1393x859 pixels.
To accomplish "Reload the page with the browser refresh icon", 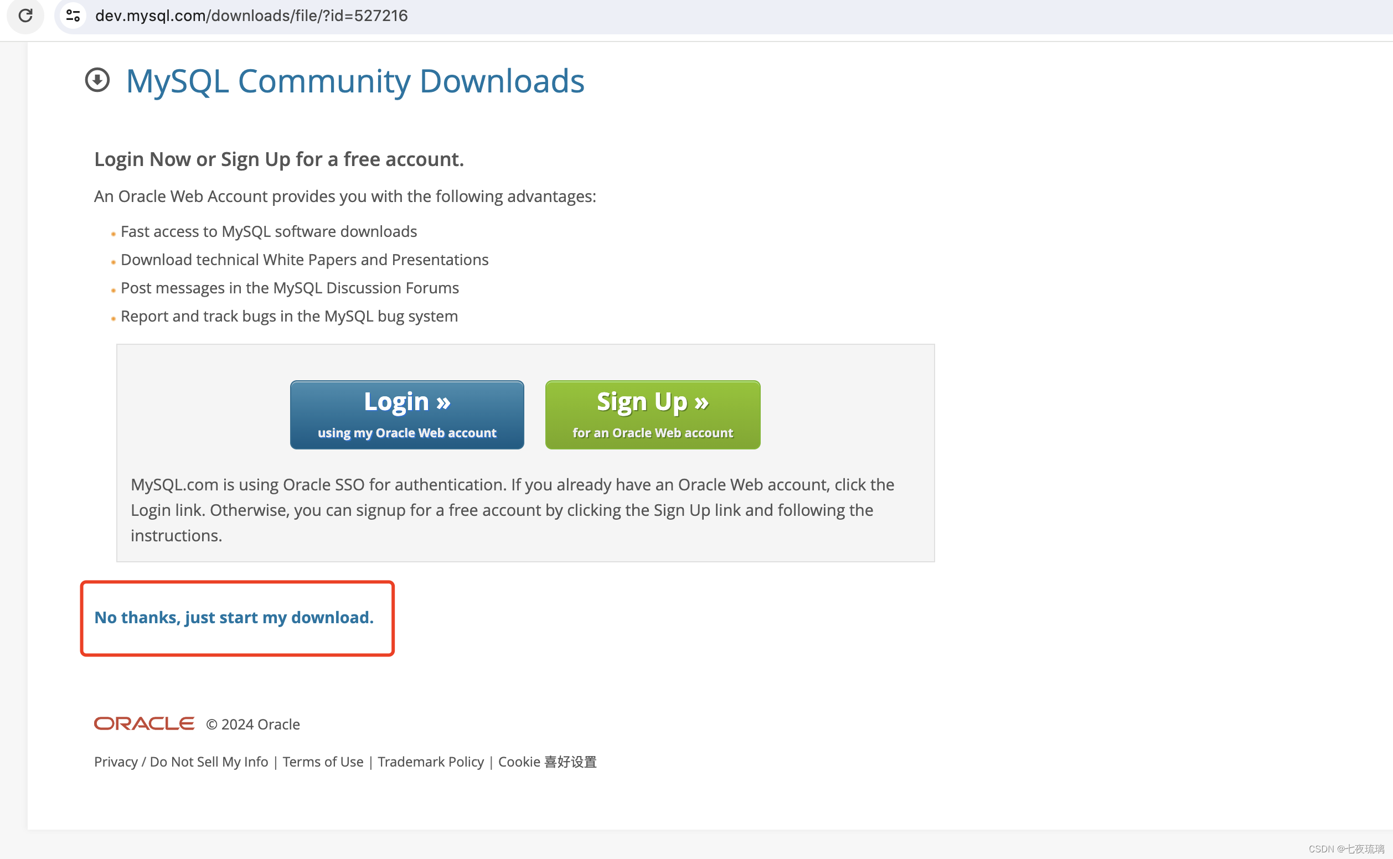I will 25,15.
